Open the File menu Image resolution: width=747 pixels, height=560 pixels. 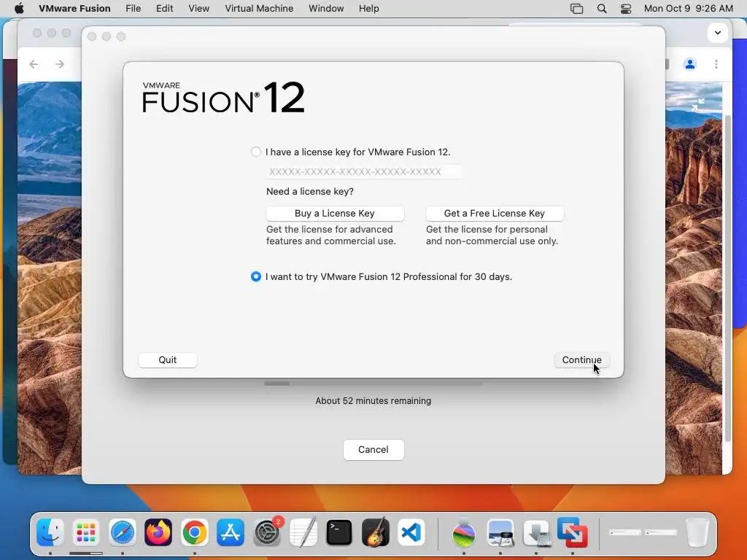pos(133,8)
